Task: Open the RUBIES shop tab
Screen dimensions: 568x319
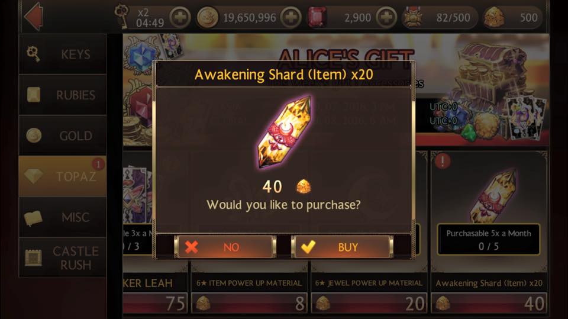Action: point(63,95)
